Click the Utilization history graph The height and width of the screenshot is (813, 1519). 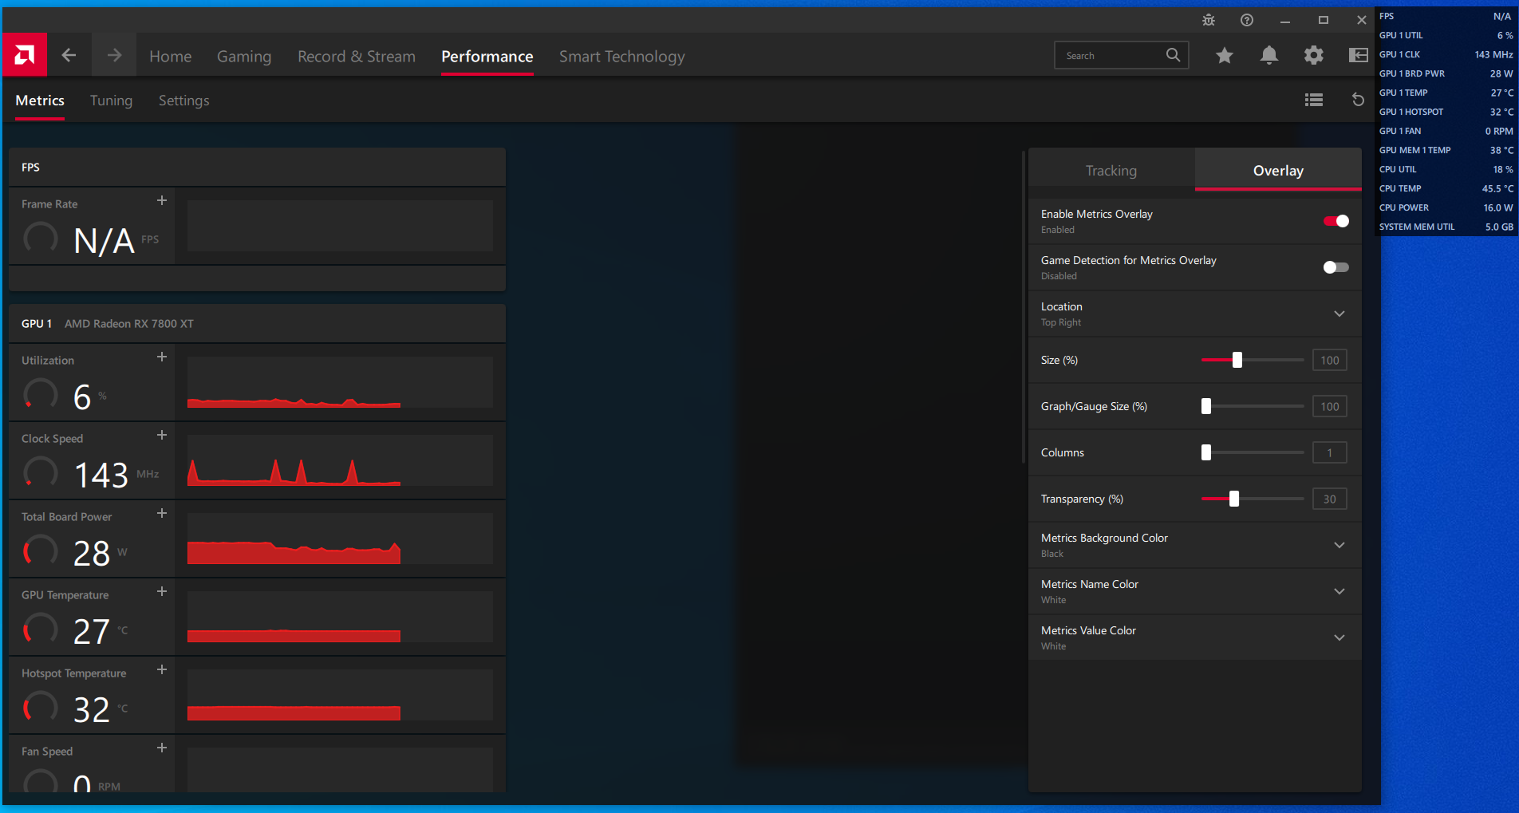340,382
